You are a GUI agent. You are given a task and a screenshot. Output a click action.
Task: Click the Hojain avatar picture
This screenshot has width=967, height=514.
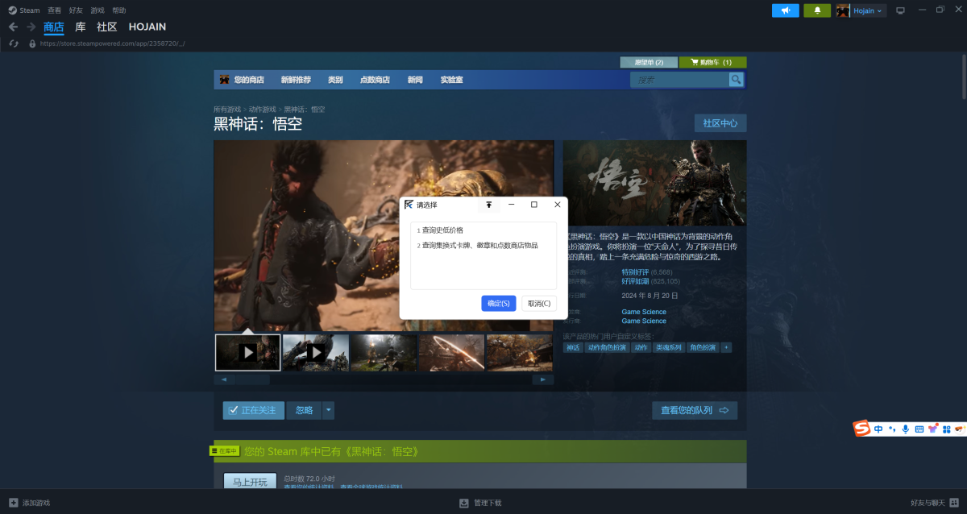coord(843,10)
